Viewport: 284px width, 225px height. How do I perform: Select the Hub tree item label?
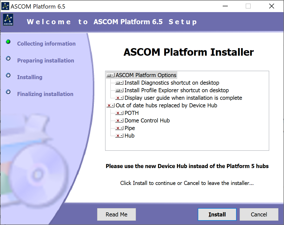[x=129, y=136]
